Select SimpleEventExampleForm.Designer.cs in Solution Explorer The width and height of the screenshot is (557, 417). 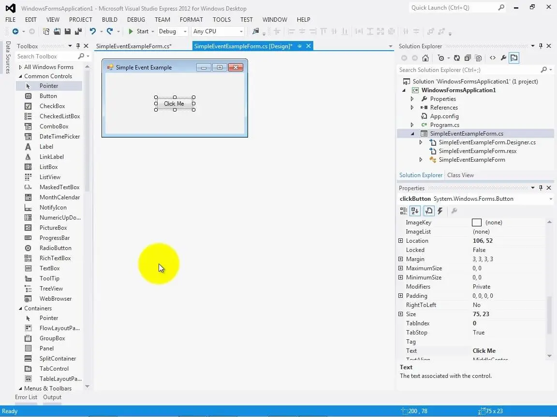pyautogui.click(x=487, y=142)
